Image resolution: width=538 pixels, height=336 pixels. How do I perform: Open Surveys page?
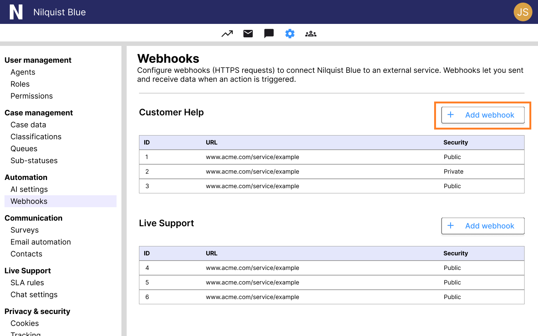tap(25, 230)
